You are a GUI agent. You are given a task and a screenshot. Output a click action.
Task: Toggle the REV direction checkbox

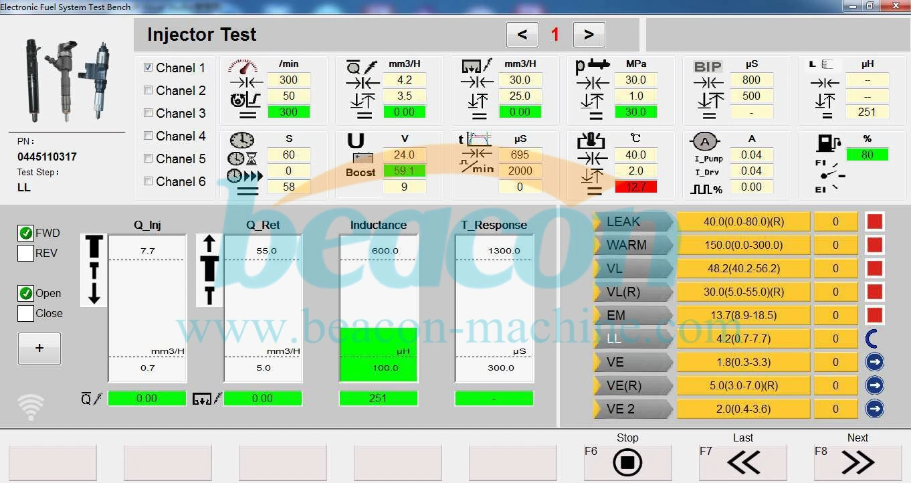click(25, 253)
